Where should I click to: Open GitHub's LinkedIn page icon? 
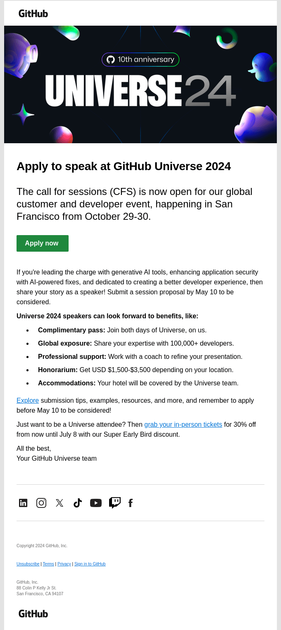23,503
